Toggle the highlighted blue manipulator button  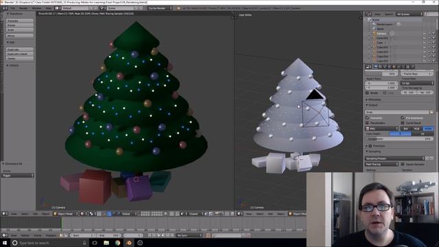109,213
